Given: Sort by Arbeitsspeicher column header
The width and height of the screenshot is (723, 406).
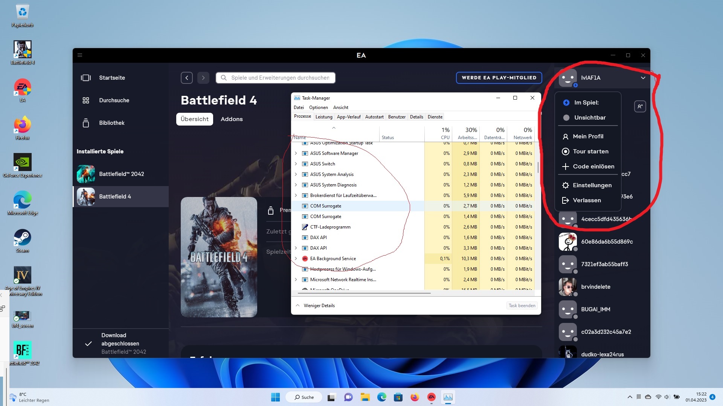Looking at the screenshot, I should [x=465, y=133].
